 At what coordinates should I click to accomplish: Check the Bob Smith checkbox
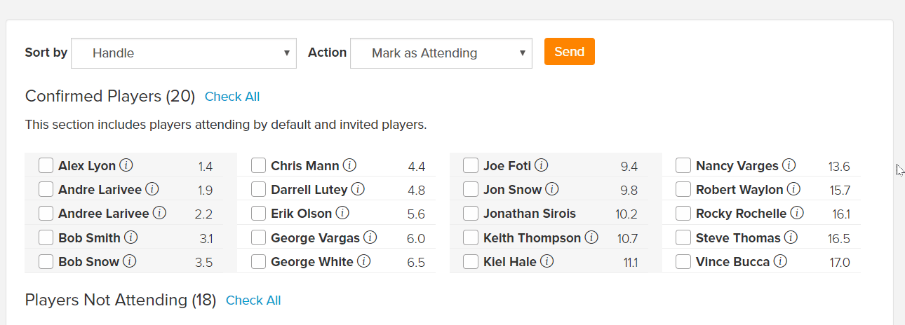pyautogui.click(x=46, y=238)
